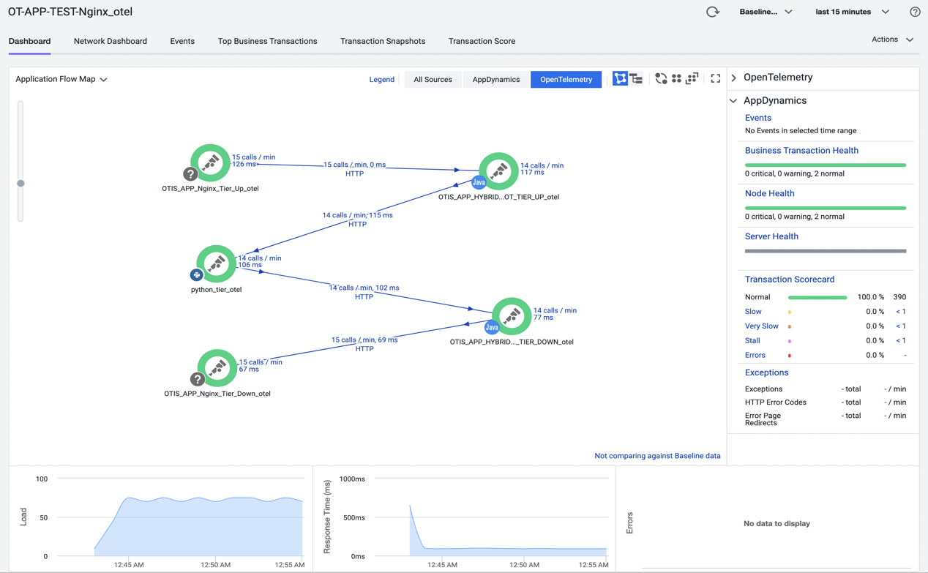Viewport: 928px width, 573px height.
Task: Select OTIS_APP_Nginx_Tier_Down_otel node icon
Action: (217, 368)
